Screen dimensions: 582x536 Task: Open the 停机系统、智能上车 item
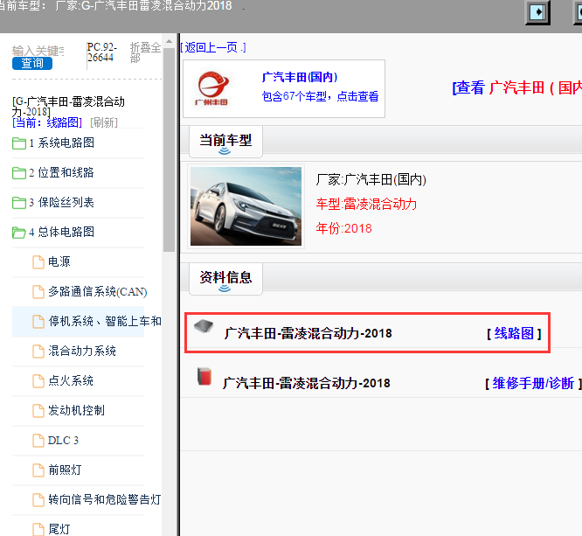pos(105,321)
